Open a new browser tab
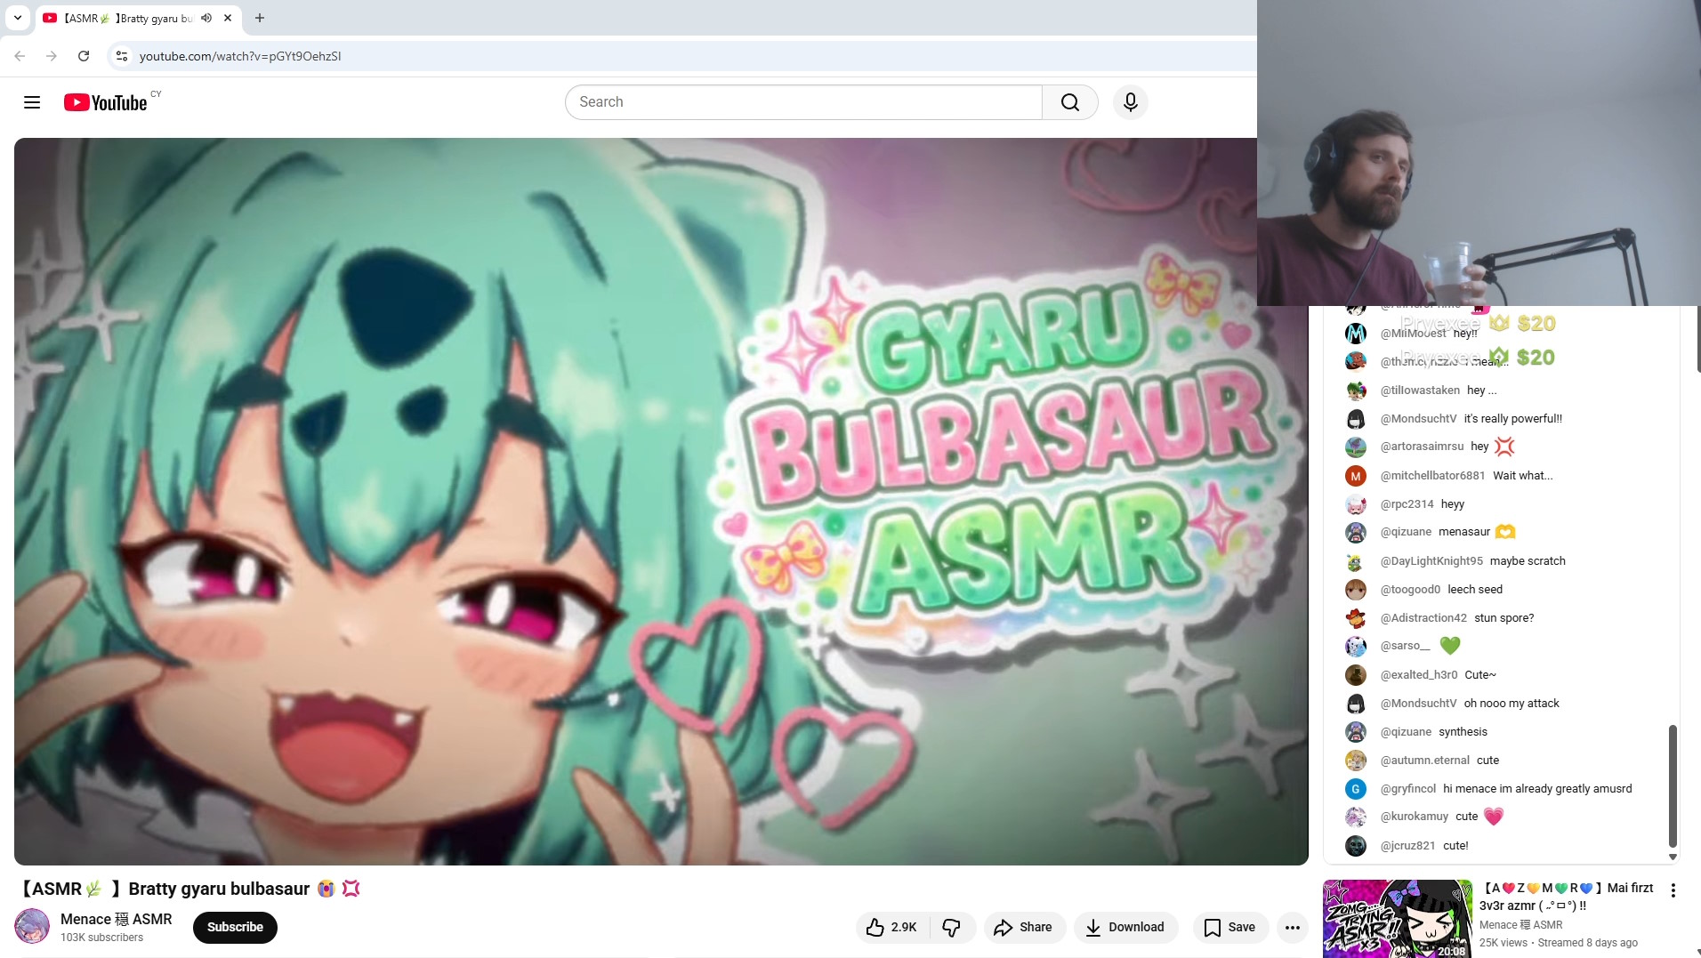 pyautogui.click(x=260, y=18)
